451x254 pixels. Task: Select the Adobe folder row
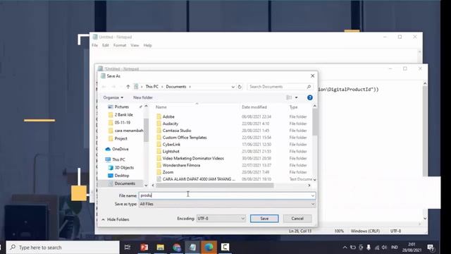[x=168, y=116]
